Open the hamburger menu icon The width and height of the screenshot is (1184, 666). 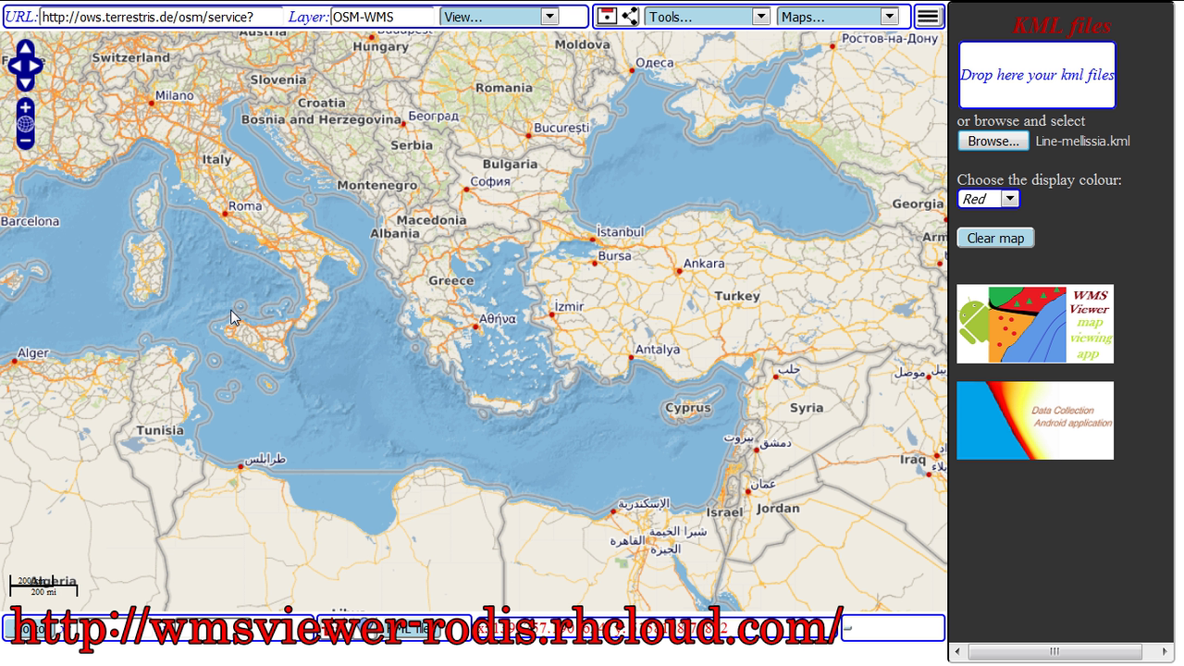pyautogui.click(x=927, y=15)
